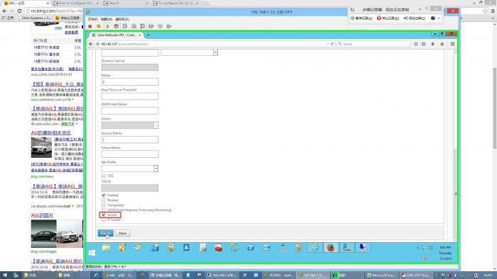497x279 pixels.
Task: Click guest Windows Start button
Action: pos(92,253)
